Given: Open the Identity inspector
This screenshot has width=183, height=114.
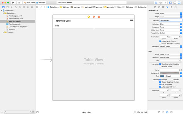Looking at the screenshot, I should click(x=163, y=7).
